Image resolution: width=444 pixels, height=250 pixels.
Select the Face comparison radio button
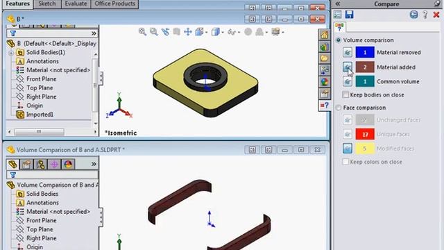coord(339,108)
